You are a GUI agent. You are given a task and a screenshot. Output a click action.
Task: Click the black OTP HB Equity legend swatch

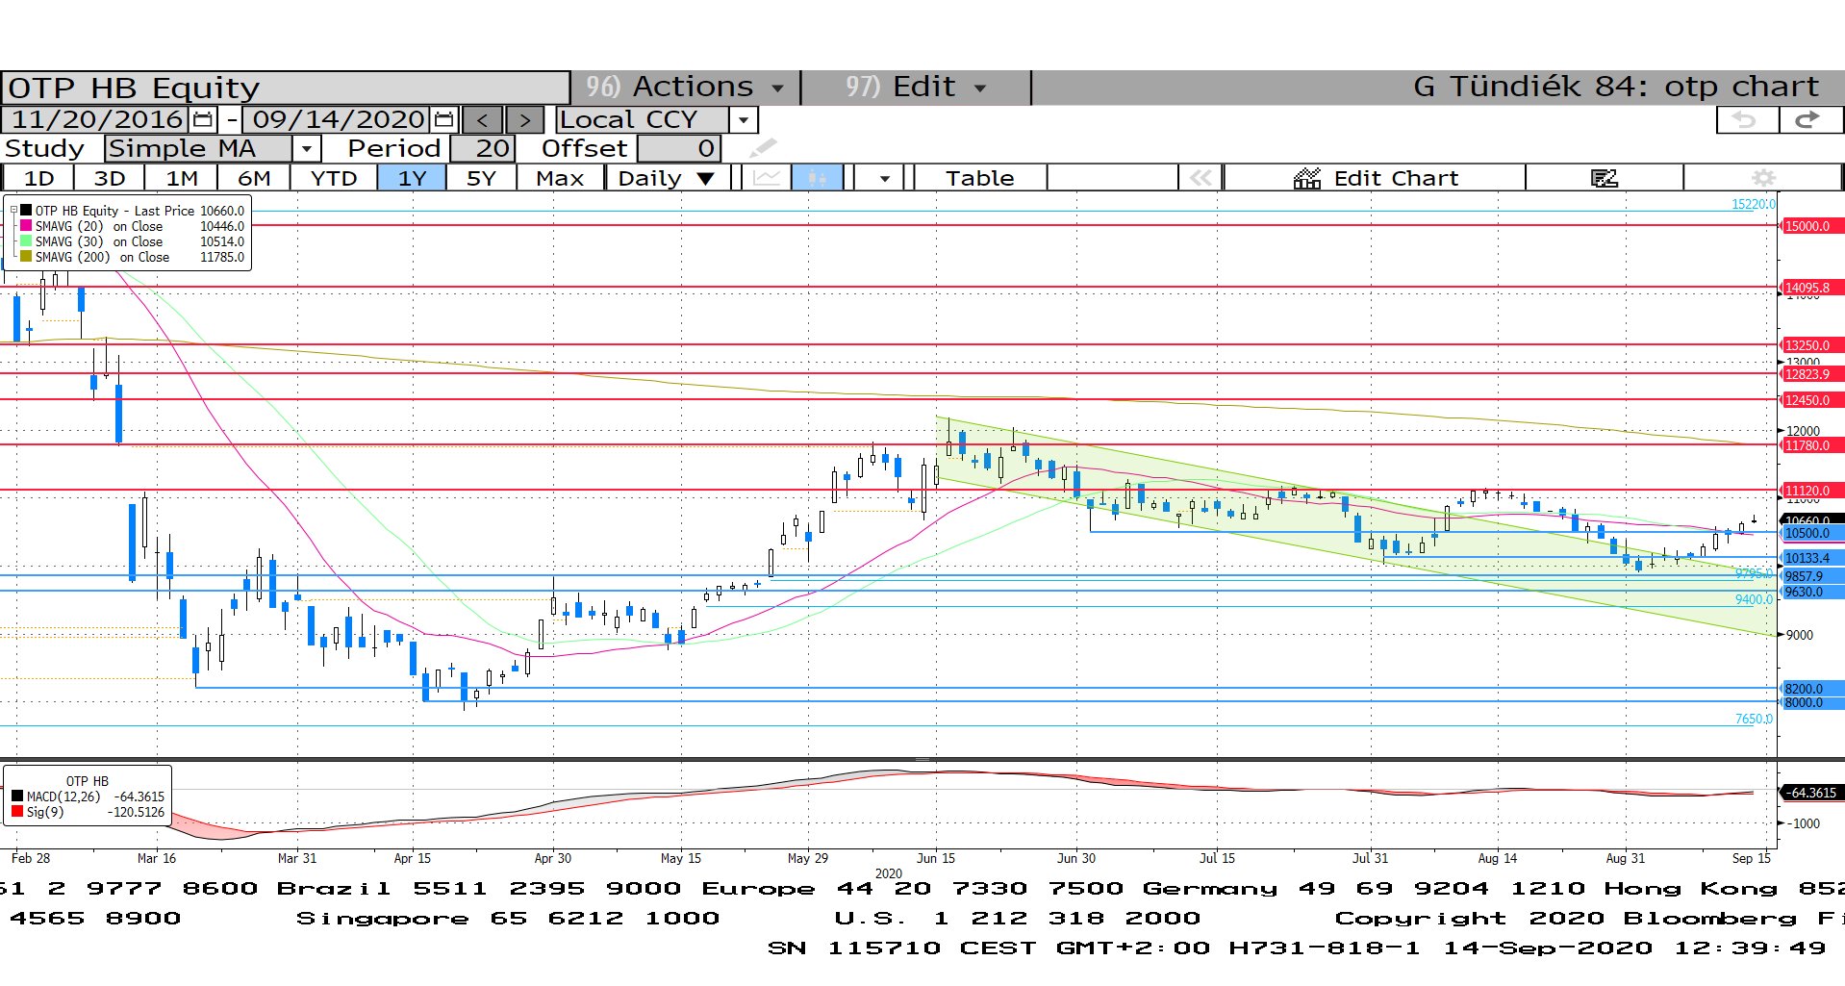(27, 211)
